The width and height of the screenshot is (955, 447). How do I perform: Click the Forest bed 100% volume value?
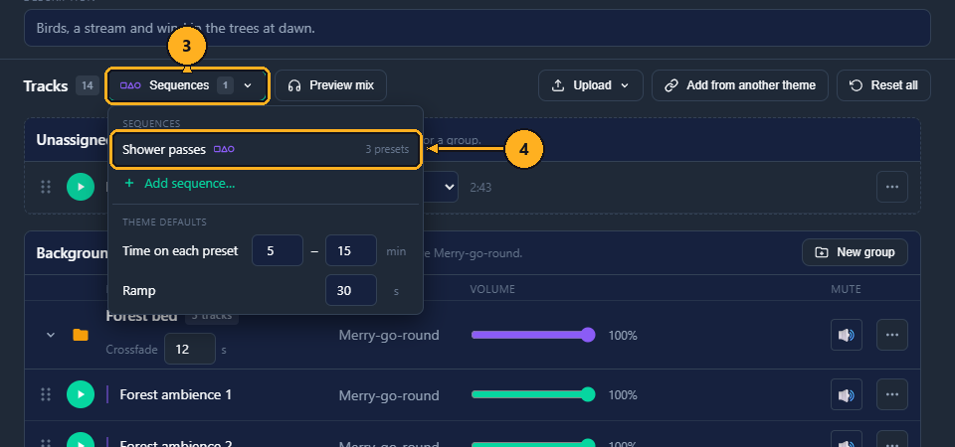pyautogui.click(x=623, y=336)
